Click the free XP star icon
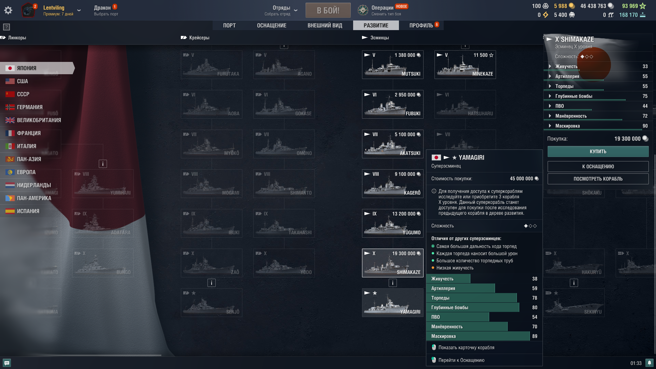This screenshot has width=656, height=369. click(643, 6)
